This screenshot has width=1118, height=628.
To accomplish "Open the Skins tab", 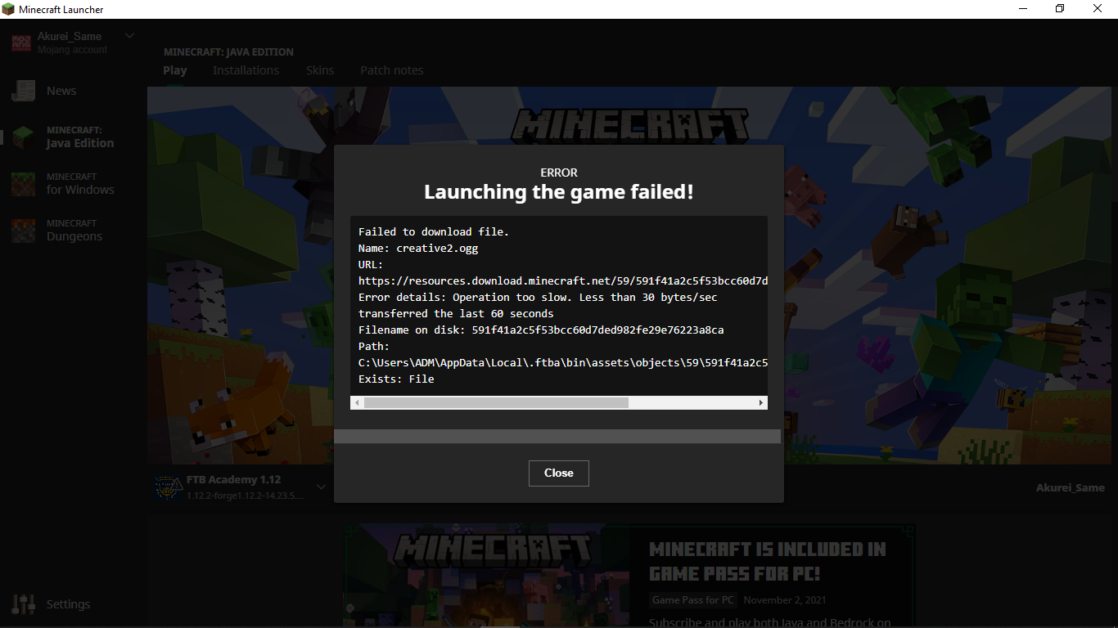I will [x=320, y=70].
